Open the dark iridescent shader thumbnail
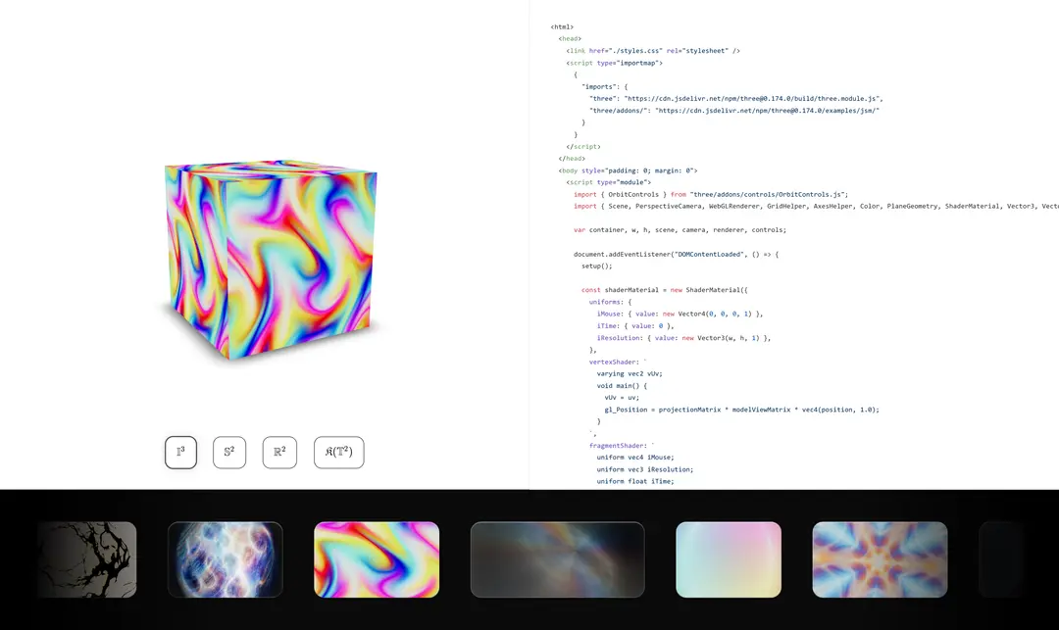The height and width of the screenshot is (630, 1059). (x=558, y=559)
